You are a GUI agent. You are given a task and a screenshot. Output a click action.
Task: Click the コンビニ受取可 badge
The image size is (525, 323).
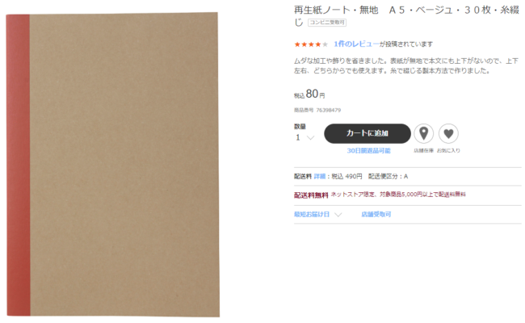tap(327, 23)
